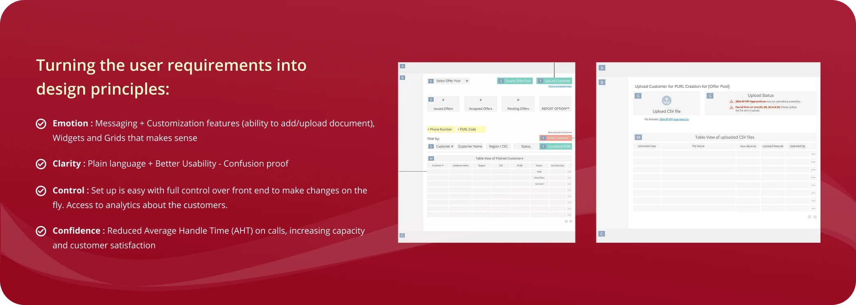Click the 'Upload Customer for PURL Creation' page title

pos(682,87)
